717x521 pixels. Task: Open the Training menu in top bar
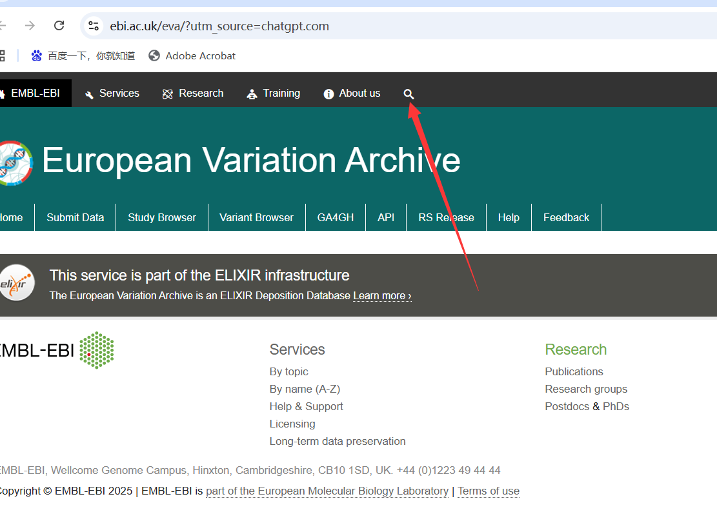tap(274, 93)
